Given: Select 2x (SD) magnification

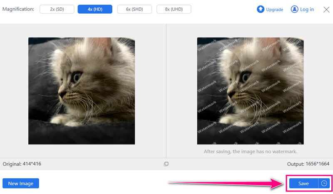Looking at the screenshot, I should pos(57,9).
